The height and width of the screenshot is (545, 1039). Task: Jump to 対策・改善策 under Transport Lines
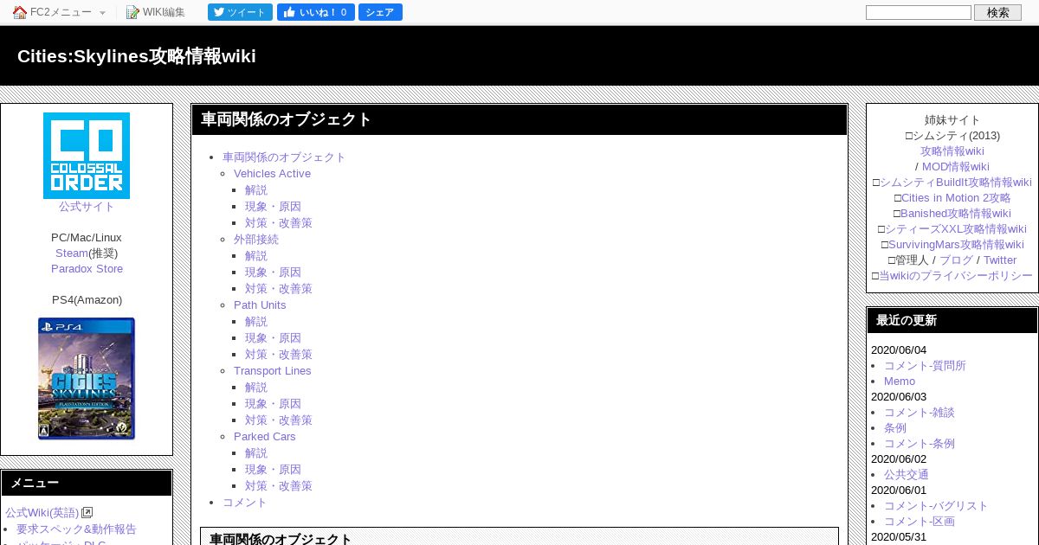click(279, 420)
